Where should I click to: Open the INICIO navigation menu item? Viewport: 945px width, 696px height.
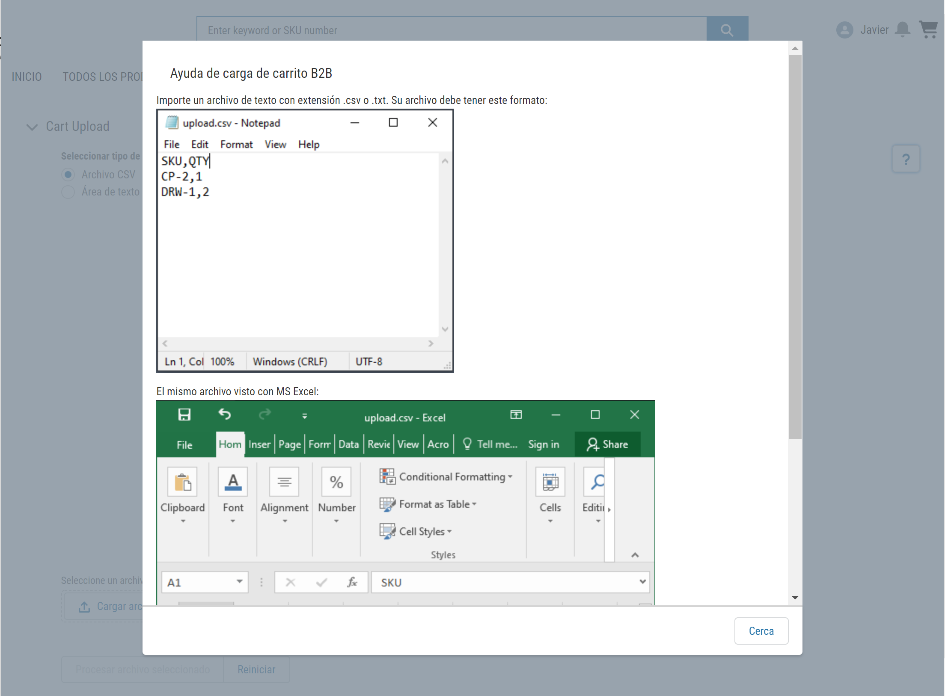click(27, 77)
